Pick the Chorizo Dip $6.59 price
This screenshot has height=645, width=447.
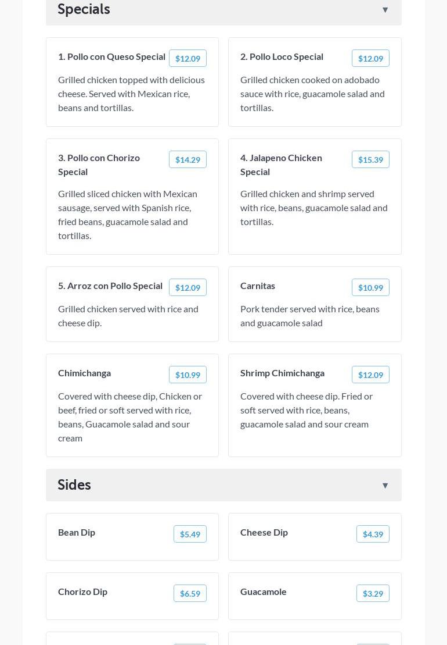coord(190,593)
